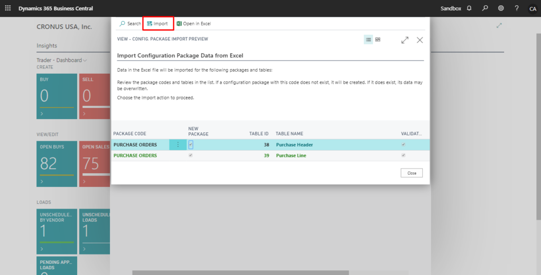Image resolution: width=541 pixels, height=275 pixels.
Task: Click the Import action
Action: (x=157, y=23)
